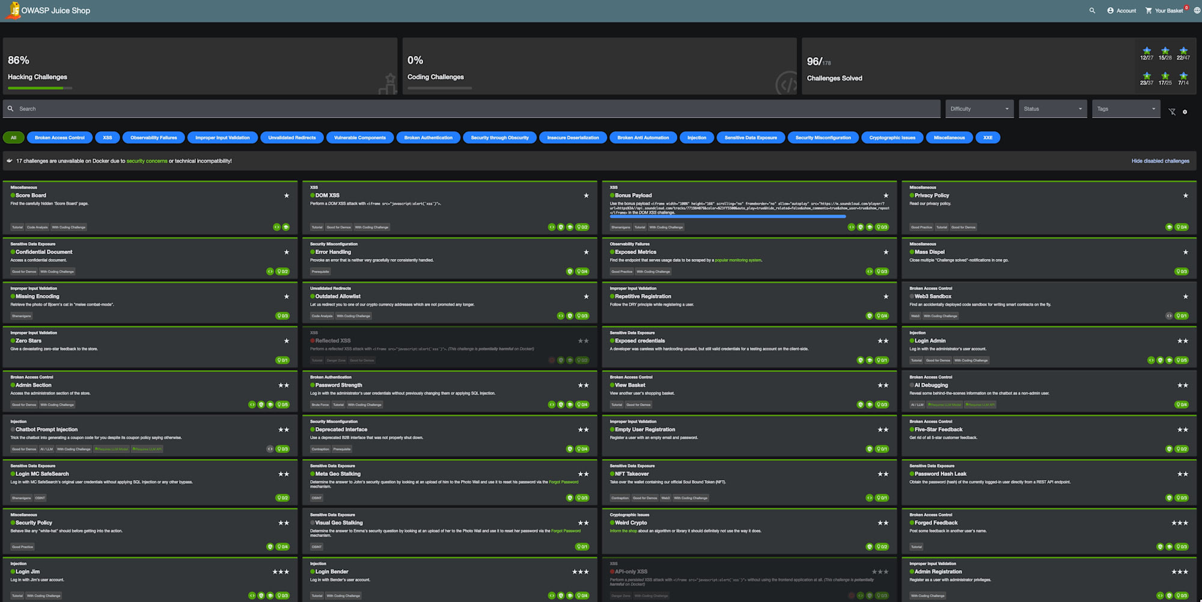This screenshot has height=602, width=1202.
Task: Click Hide disabled challenges
Action: click(1160, 161)
